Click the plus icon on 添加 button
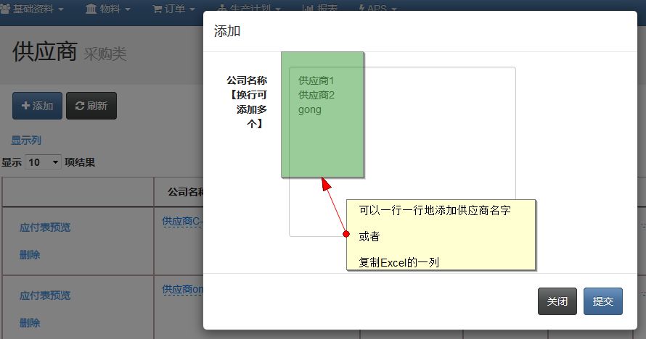The height and width of the screenshot is (339, 646). pos(25,106)
